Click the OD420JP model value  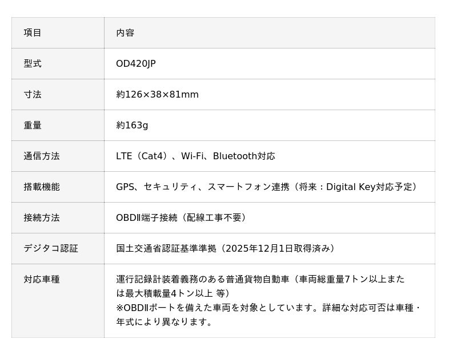[x=136, y=64]
